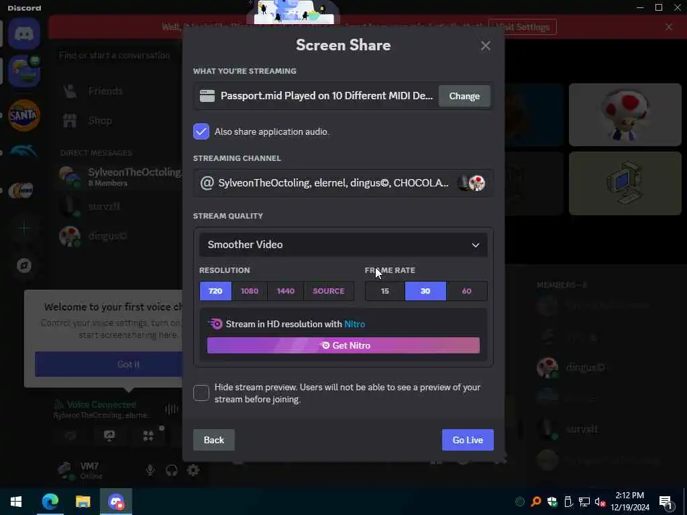
Task: Select SOURCE resolution
Action: pyautogui.click(x=329, y=291)
